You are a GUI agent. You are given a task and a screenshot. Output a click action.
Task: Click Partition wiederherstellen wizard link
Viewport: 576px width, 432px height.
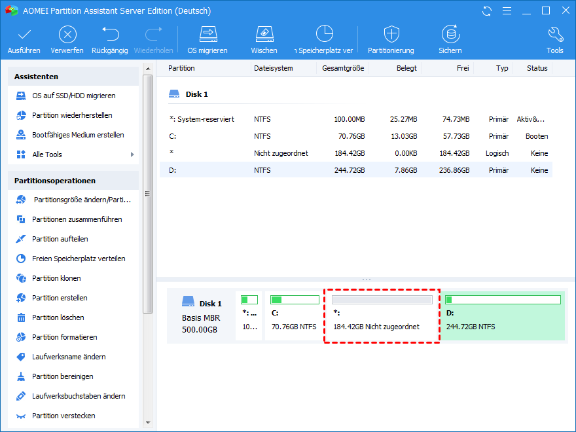click(x=72, y=115)
